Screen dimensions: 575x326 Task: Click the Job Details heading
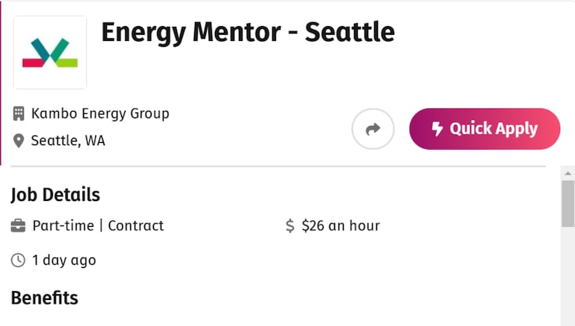point(55,194)
